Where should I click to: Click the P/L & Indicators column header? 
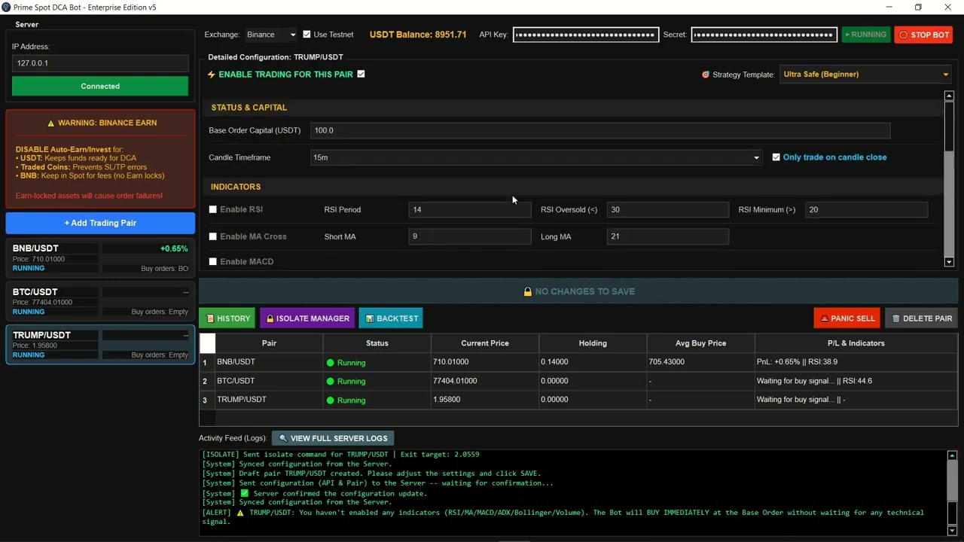856,343
